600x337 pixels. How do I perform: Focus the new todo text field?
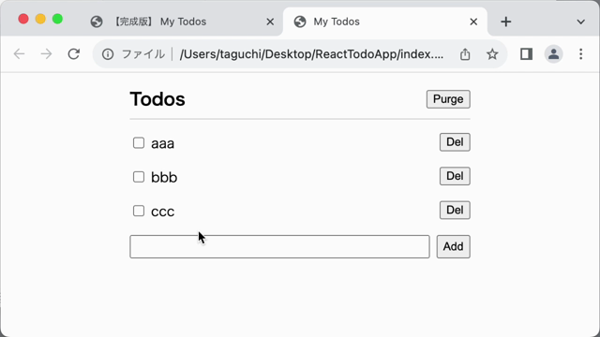click(x=279, y=246)
